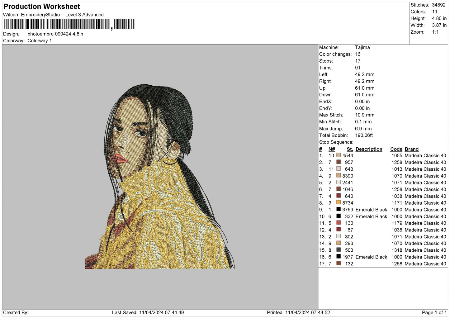Screen dimensions: 450x318
Task: Click the brown swatch in stop row 17
Action: [x=339, y=263]
